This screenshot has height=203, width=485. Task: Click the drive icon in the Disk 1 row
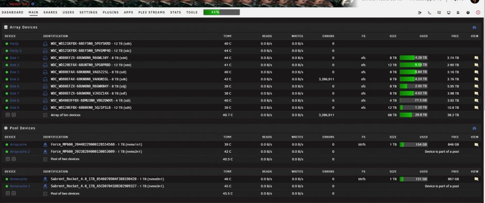click(45, 58)
